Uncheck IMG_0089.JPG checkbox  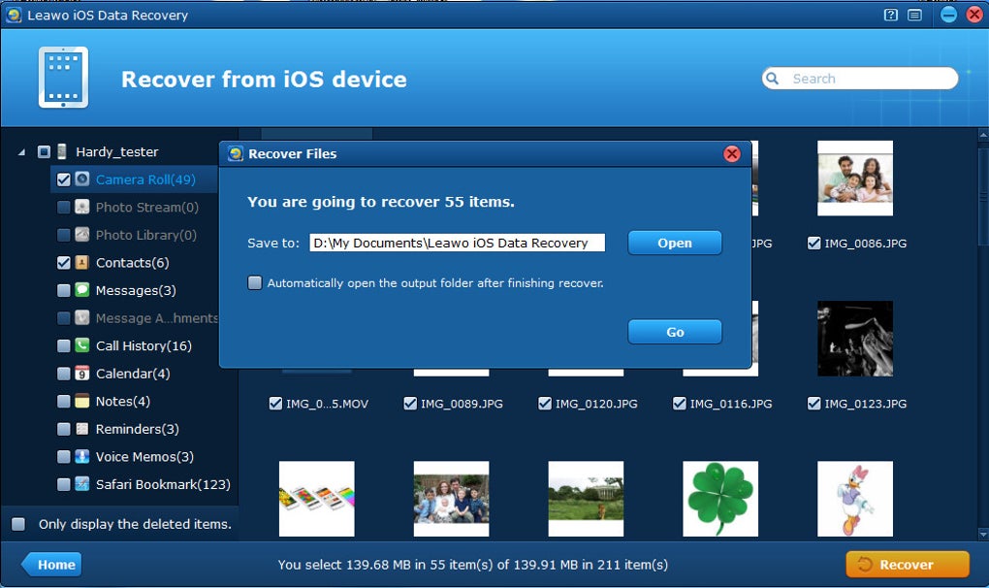[x=410, y=403]
